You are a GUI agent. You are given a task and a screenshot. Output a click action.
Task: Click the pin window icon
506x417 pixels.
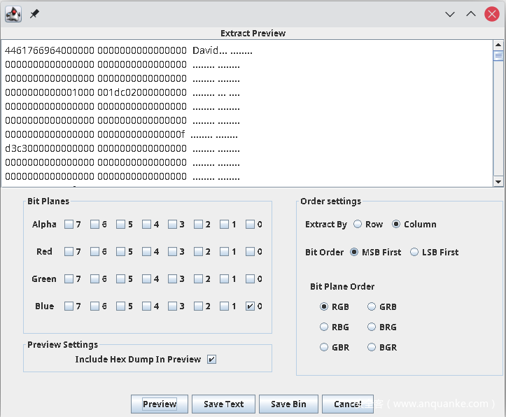(34, 13)
